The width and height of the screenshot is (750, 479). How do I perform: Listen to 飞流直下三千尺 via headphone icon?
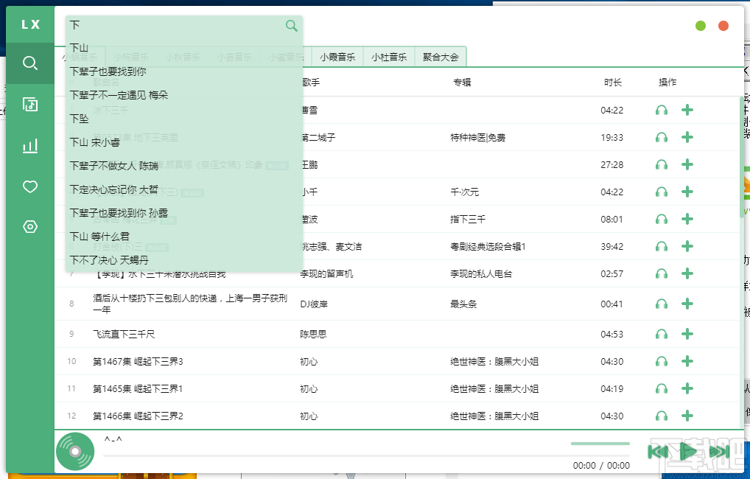661,334
